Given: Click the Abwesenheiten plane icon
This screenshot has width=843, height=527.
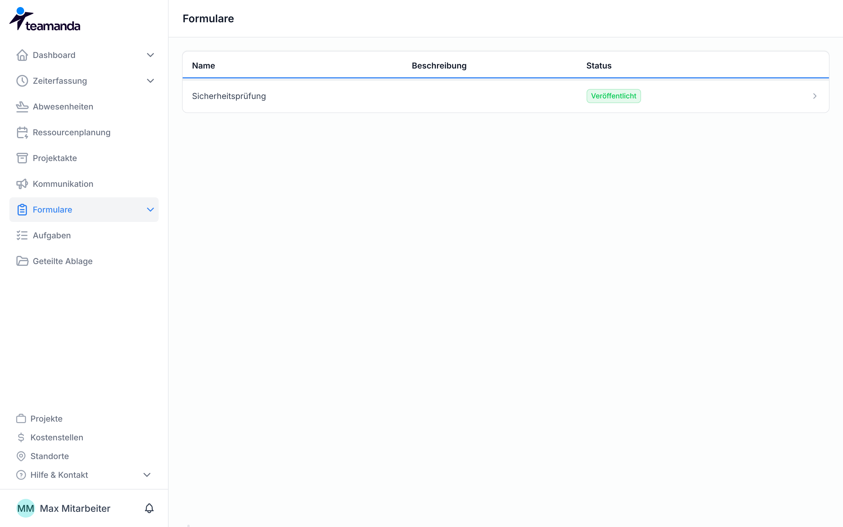Looking at the screenshot, I should point(22,107).
